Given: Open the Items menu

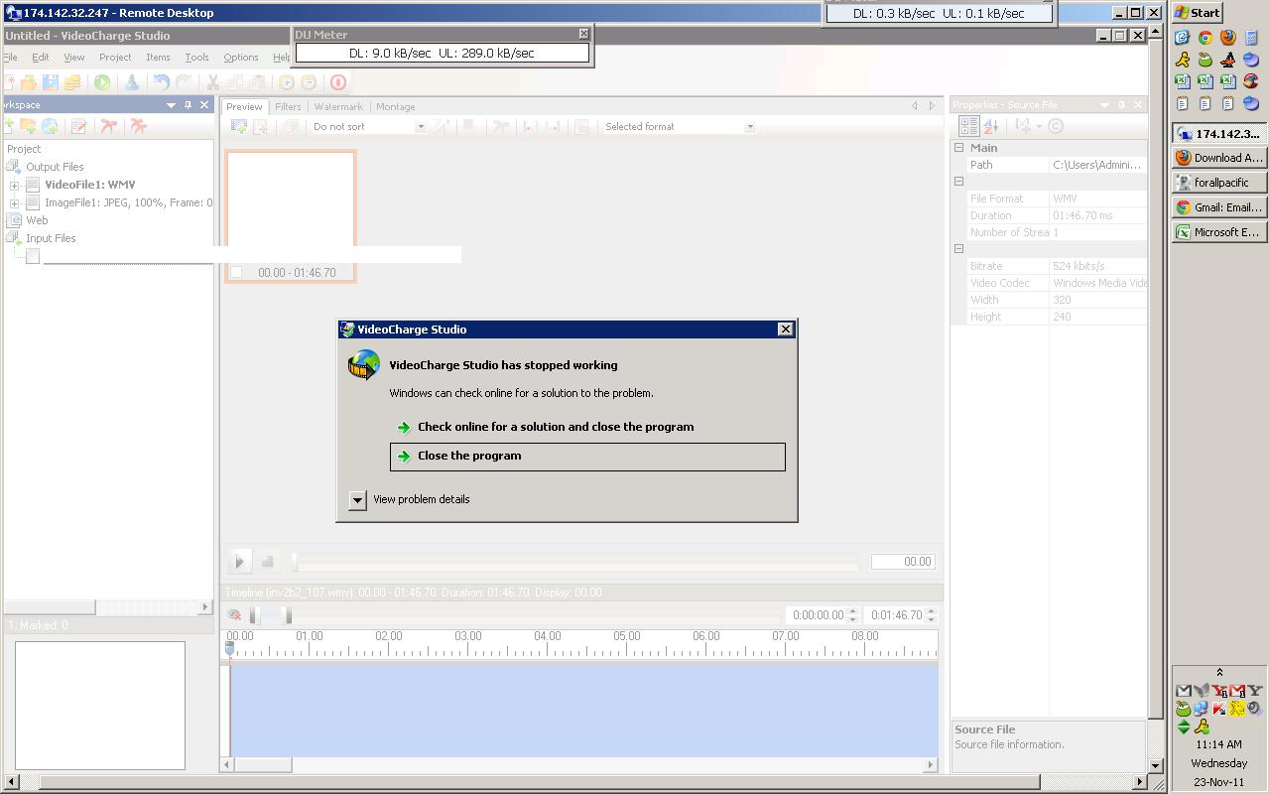Looking at the screenshot, I should pos(158,58).
